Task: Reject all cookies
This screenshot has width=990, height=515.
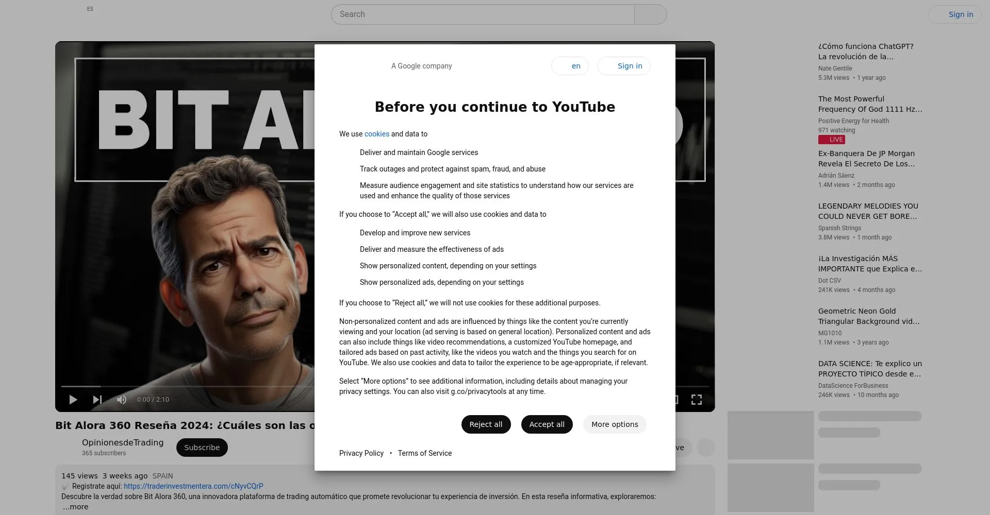Action: (486, 424)
